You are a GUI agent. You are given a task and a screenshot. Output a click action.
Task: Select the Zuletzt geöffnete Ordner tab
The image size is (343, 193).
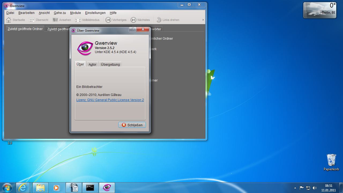pos(25,29)
